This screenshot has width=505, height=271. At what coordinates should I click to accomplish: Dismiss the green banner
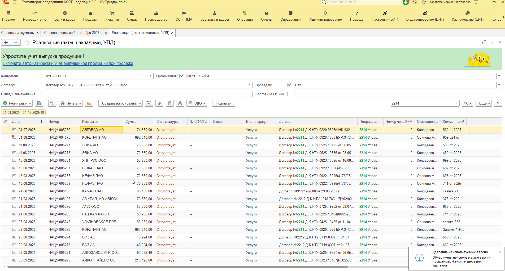pos(498,52)
